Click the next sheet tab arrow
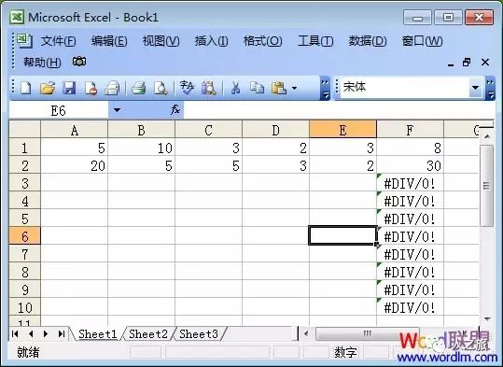503x367 pixels. (46, 334)
